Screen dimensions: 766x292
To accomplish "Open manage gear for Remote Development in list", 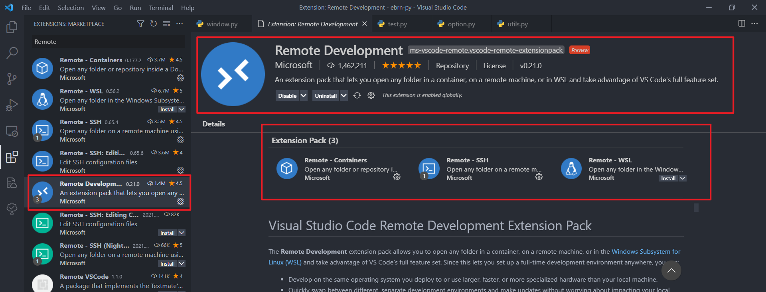I will 181,201.
